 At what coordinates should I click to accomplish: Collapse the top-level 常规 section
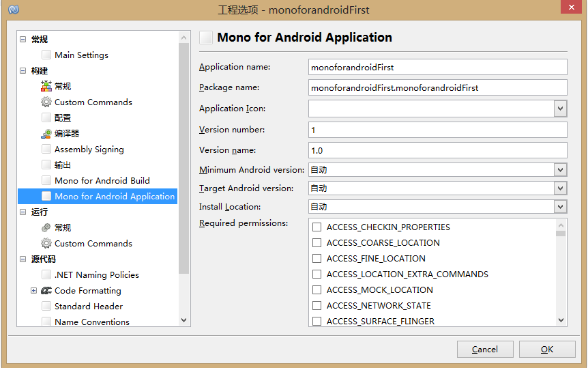coord(23,39)
